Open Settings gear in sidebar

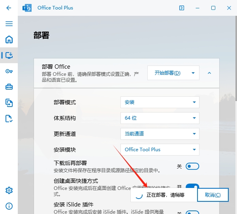click(x=9, y=190)
